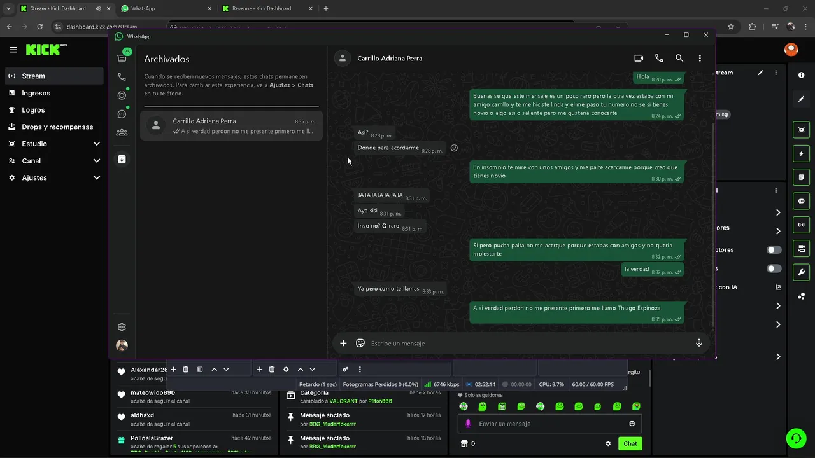Click the broadcast signal icon in Kick toolbar
This screenshot has width=815, height=458.
[801, 225]
